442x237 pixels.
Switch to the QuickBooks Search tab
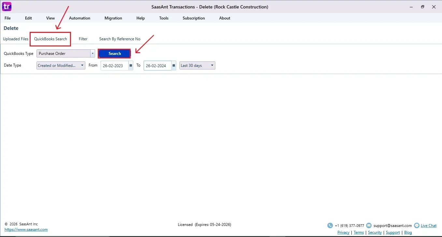coord(50,39)
